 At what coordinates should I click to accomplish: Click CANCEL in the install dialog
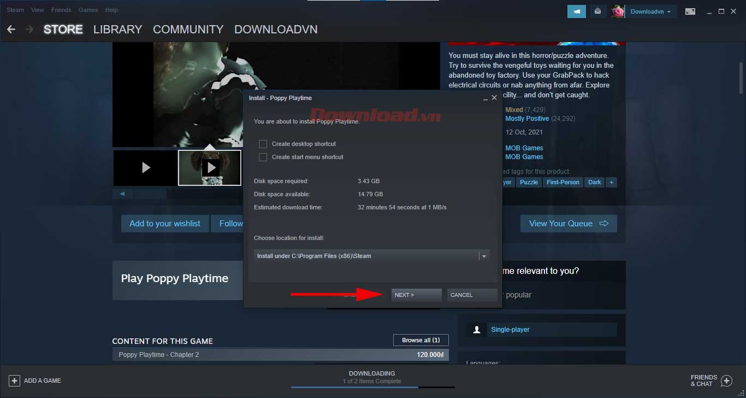(472, 295)
